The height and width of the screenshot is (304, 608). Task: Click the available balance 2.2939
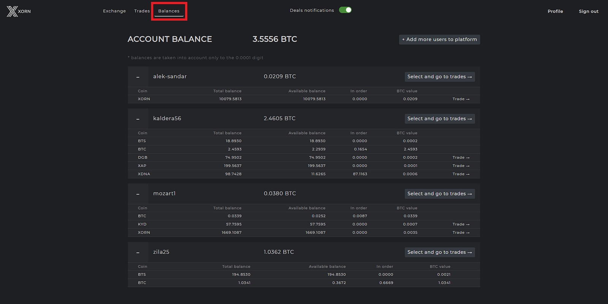pos(319,149)
